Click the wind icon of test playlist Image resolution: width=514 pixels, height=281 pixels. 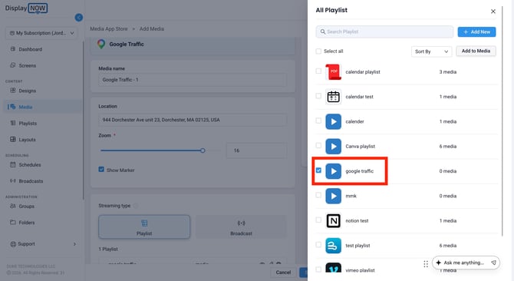pyautogui.click(x=334, y=246)
